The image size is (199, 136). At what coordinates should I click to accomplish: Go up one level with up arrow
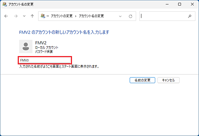point(32,16)
